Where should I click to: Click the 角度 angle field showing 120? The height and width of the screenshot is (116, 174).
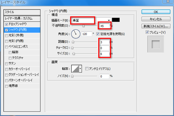87,34
